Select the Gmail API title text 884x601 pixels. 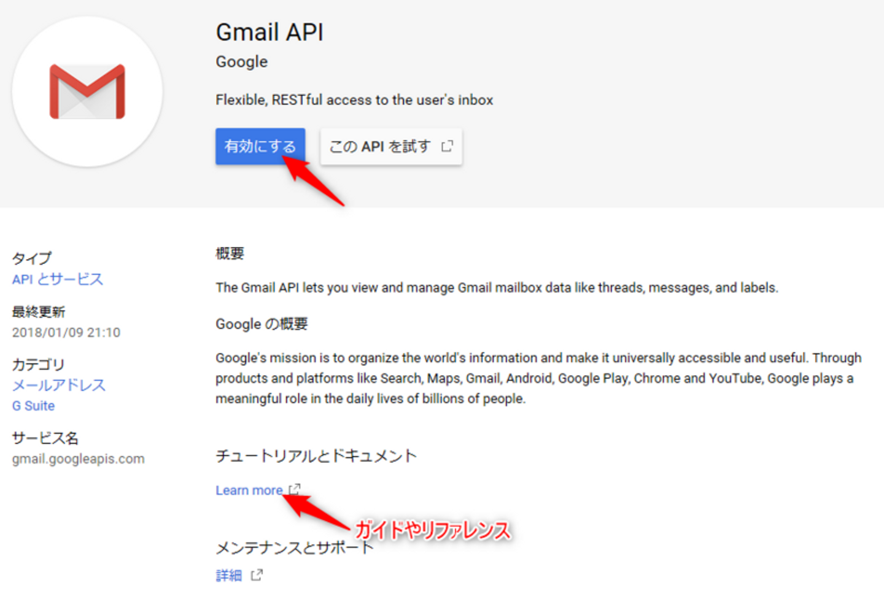click(x=269, y=32)
